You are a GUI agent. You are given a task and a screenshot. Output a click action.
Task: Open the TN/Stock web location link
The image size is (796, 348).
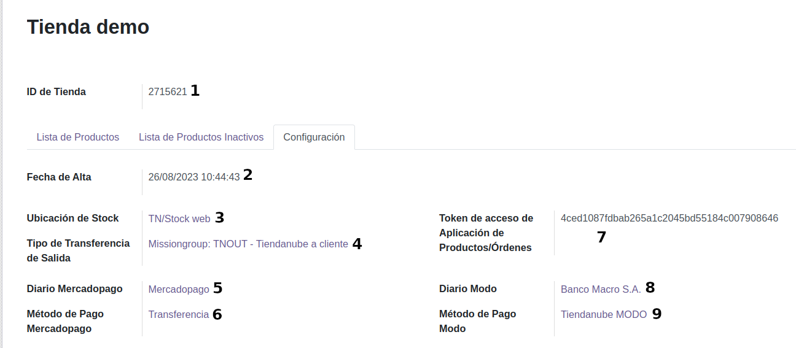(x=179, y=218)
